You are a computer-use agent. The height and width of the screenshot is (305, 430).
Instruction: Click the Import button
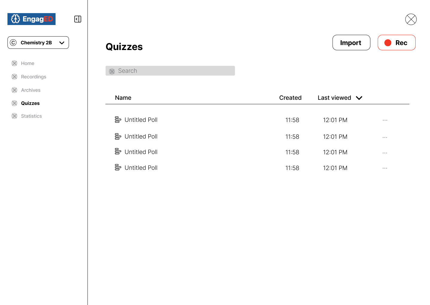pos(351,43)
